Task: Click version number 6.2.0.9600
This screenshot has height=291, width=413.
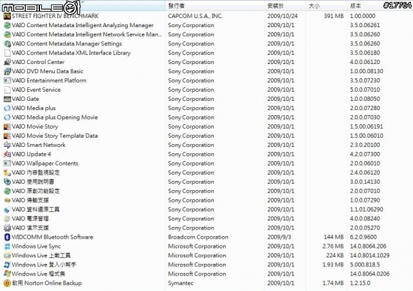Action: [x=363, y=237]
